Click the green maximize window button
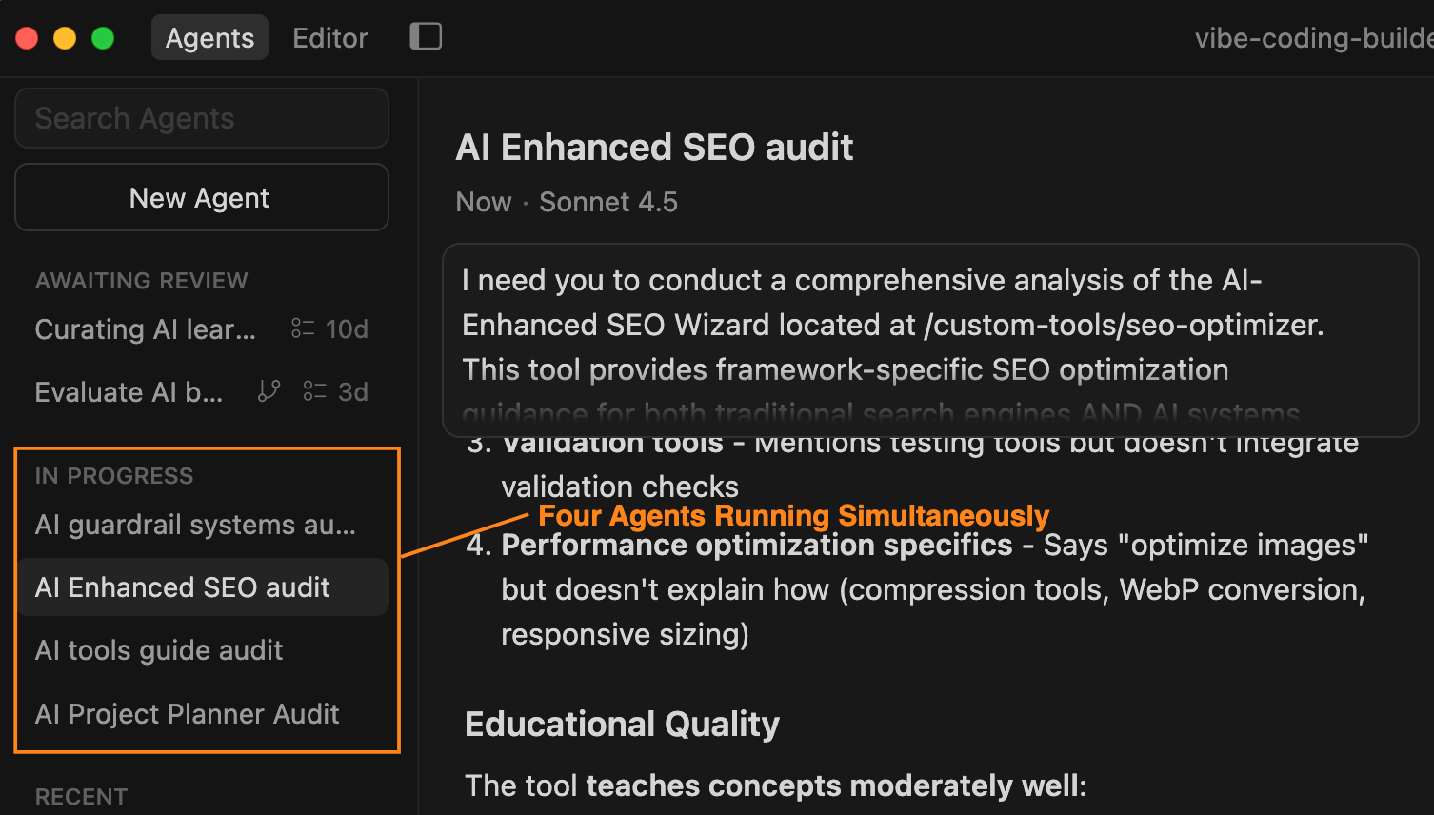This screenshot has width=1434, height=815. [103, 38]
